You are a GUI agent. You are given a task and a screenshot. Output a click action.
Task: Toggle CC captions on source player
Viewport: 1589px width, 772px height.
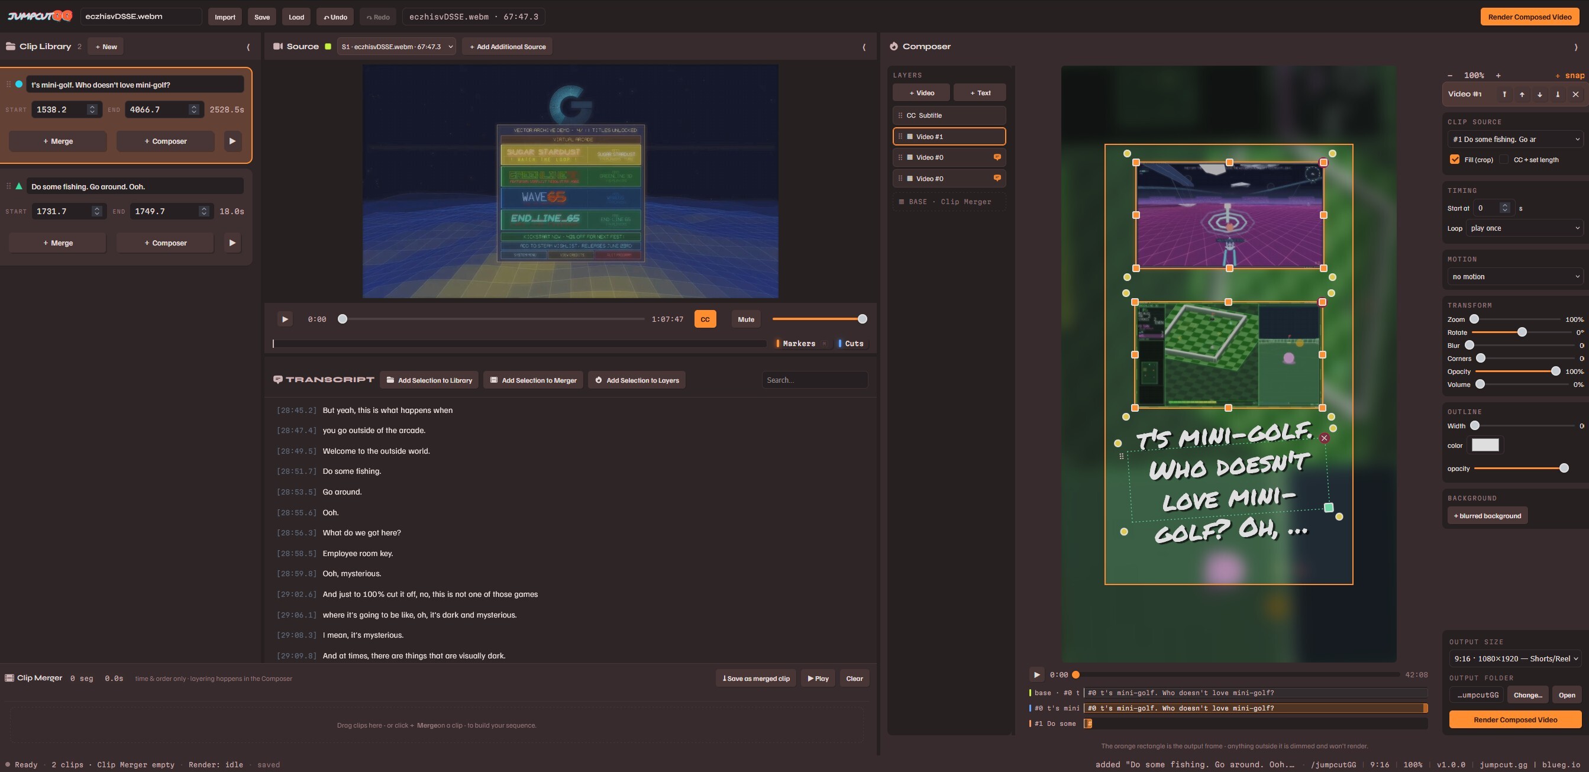click(705, 319)
